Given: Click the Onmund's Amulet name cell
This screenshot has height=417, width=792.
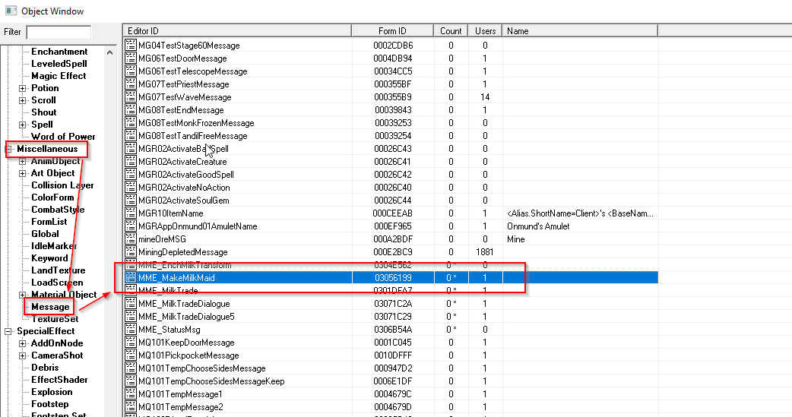Looking at the screenshot, I should click(538, 226).
